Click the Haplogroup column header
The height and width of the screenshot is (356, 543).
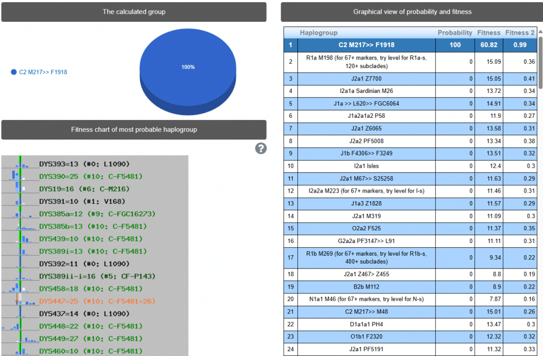click(318, 33)
